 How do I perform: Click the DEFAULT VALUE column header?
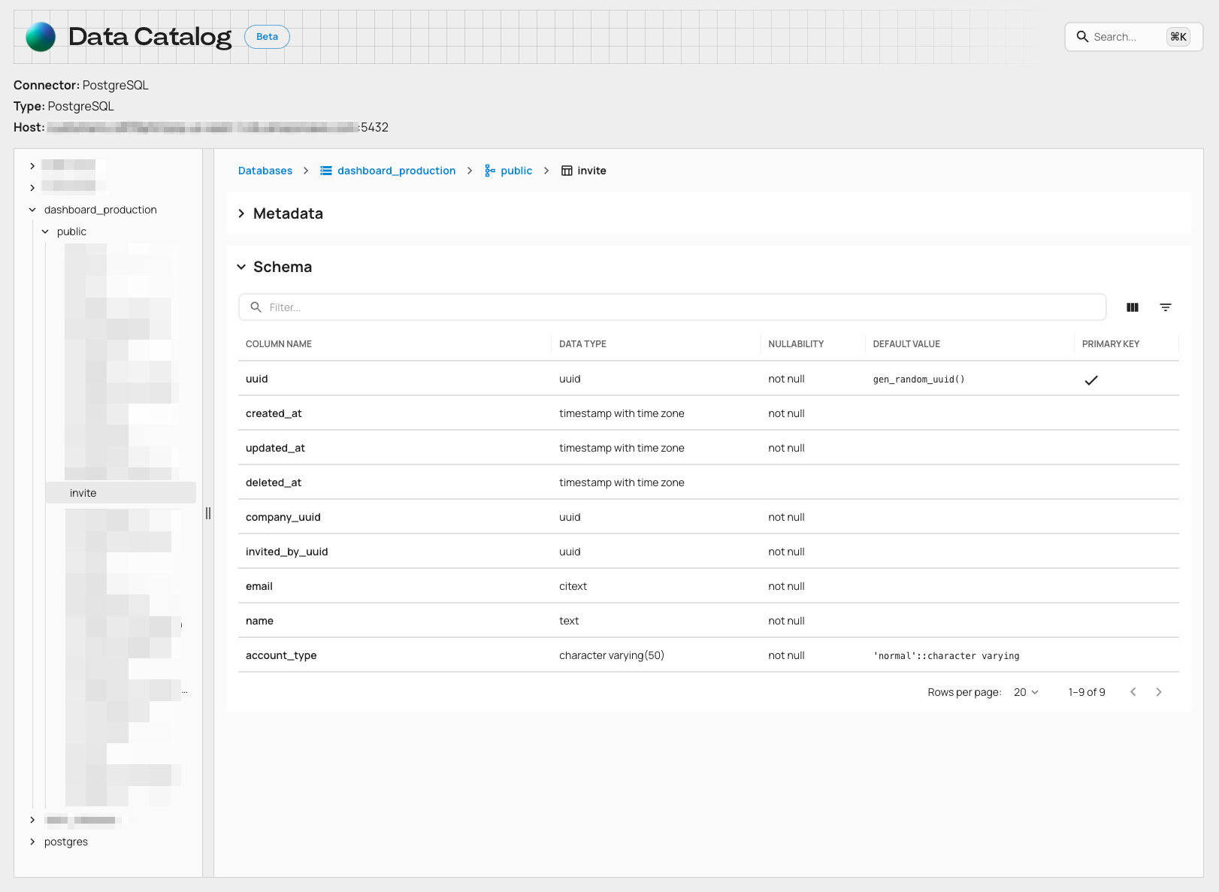point(906,344)
